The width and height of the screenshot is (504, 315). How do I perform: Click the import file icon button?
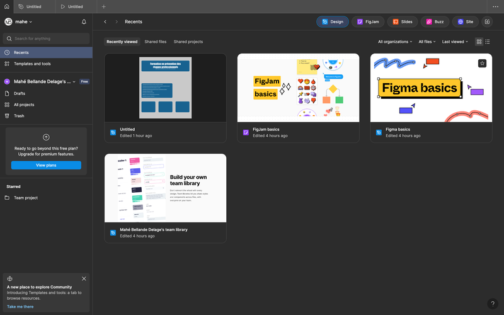coord(487,21)
